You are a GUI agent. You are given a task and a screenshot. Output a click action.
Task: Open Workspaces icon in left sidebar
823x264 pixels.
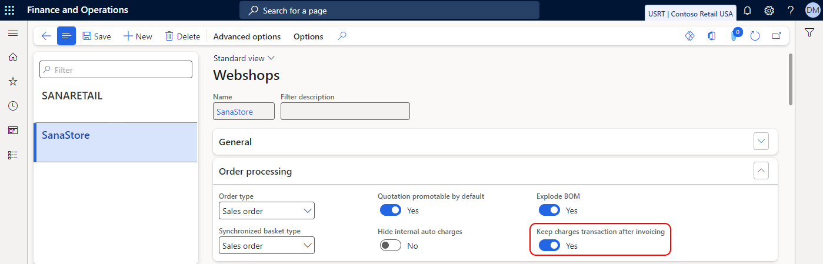pos(12,131)
